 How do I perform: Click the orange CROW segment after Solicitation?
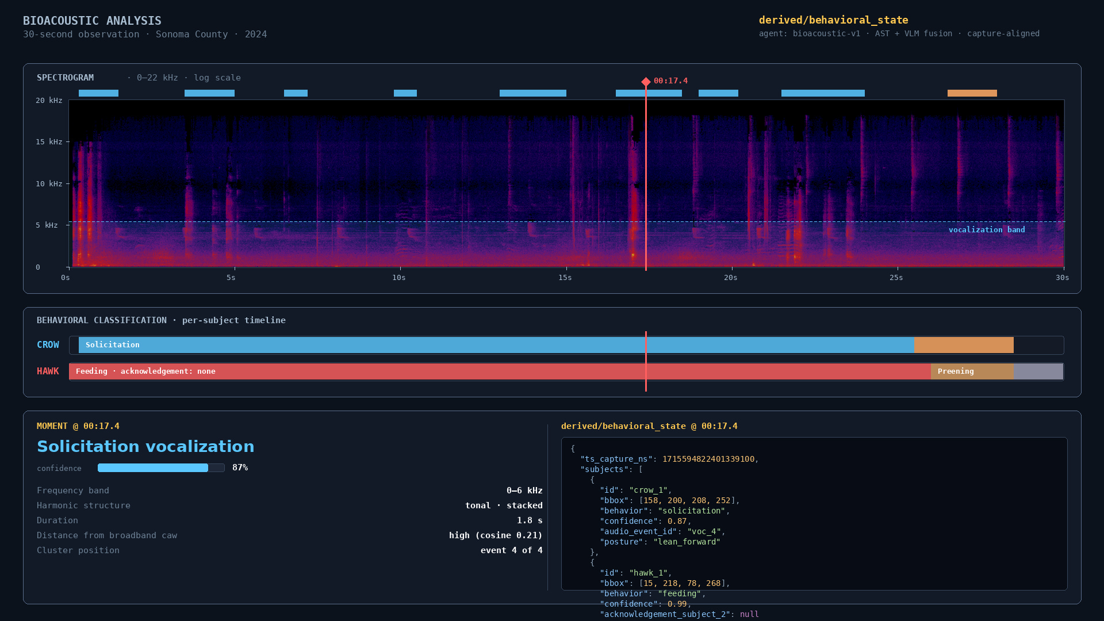[964, 345]
